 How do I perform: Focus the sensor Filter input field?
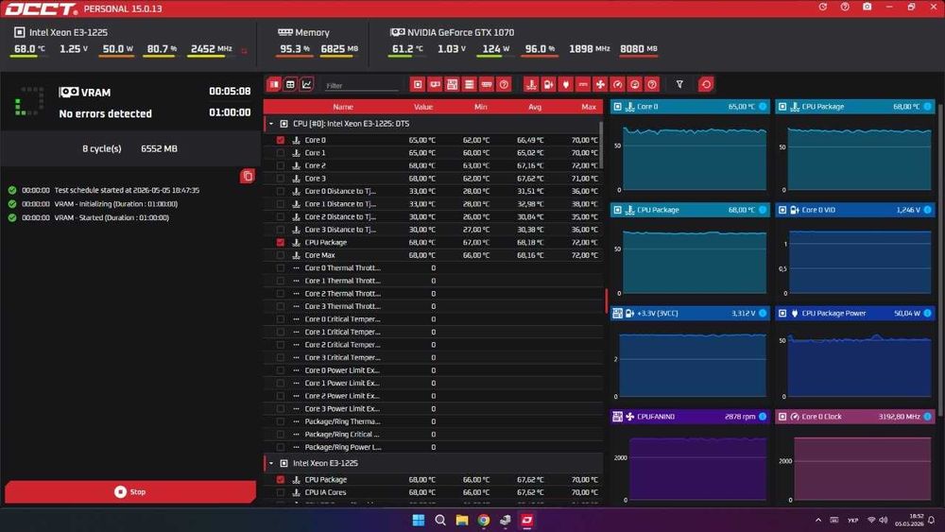362,86
